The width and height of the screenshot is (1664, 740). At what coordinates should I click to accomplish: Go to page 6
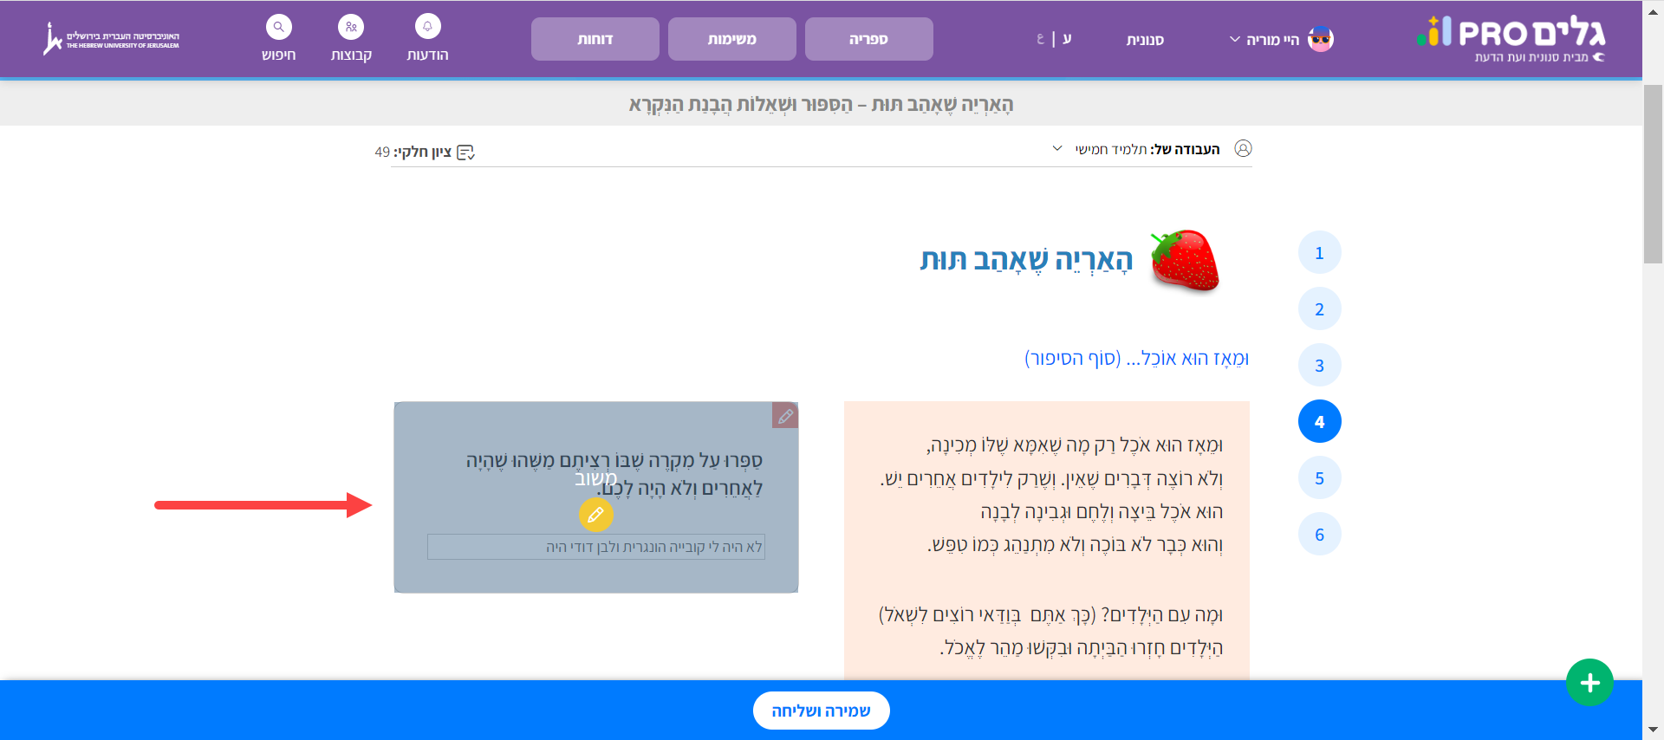pos(1319,535)
